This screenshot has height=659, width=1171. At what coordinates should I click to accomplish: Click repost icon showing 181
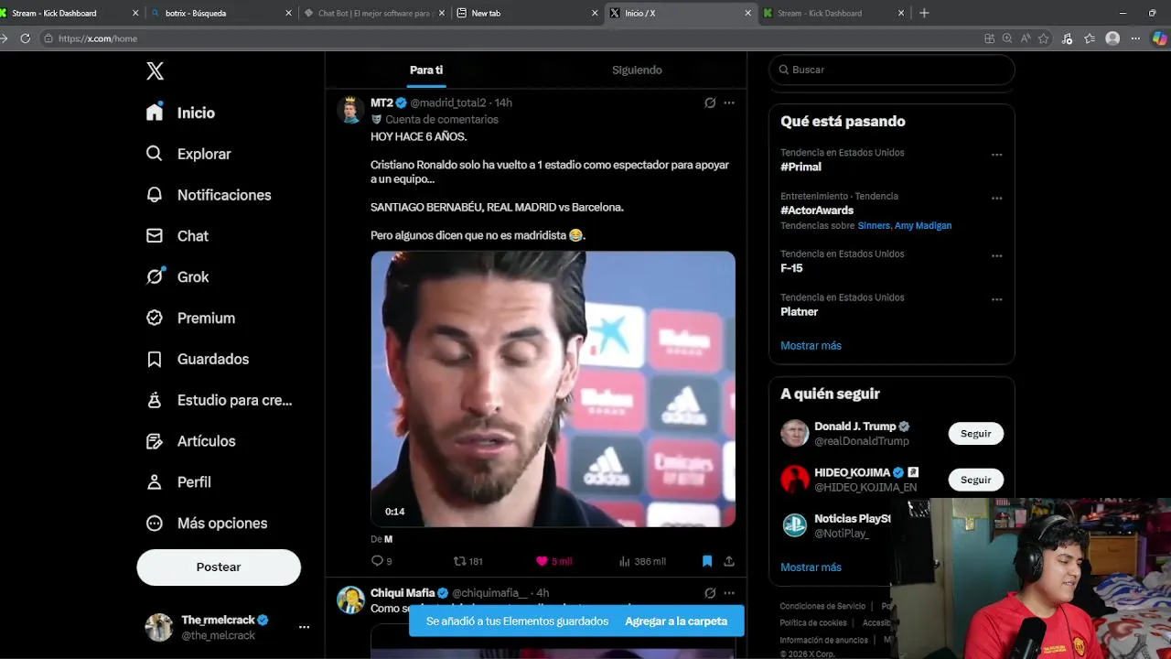tap(460, 561)
